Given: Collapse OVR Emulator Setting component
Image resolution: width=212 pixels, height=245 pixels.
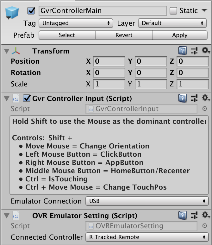Looking at the screenshot, I should (x=6, y=216).
